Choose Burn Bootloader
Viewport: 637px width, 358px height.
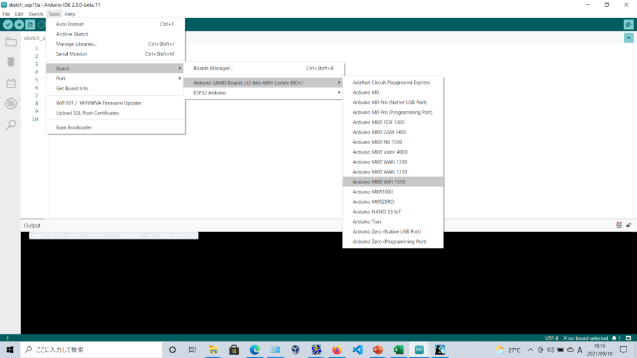click(x=115, y=127)
